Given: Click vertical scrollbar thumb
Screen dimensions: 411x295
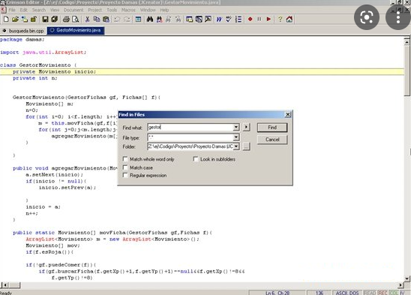Looking at the screenshot, I should point(406,71).
